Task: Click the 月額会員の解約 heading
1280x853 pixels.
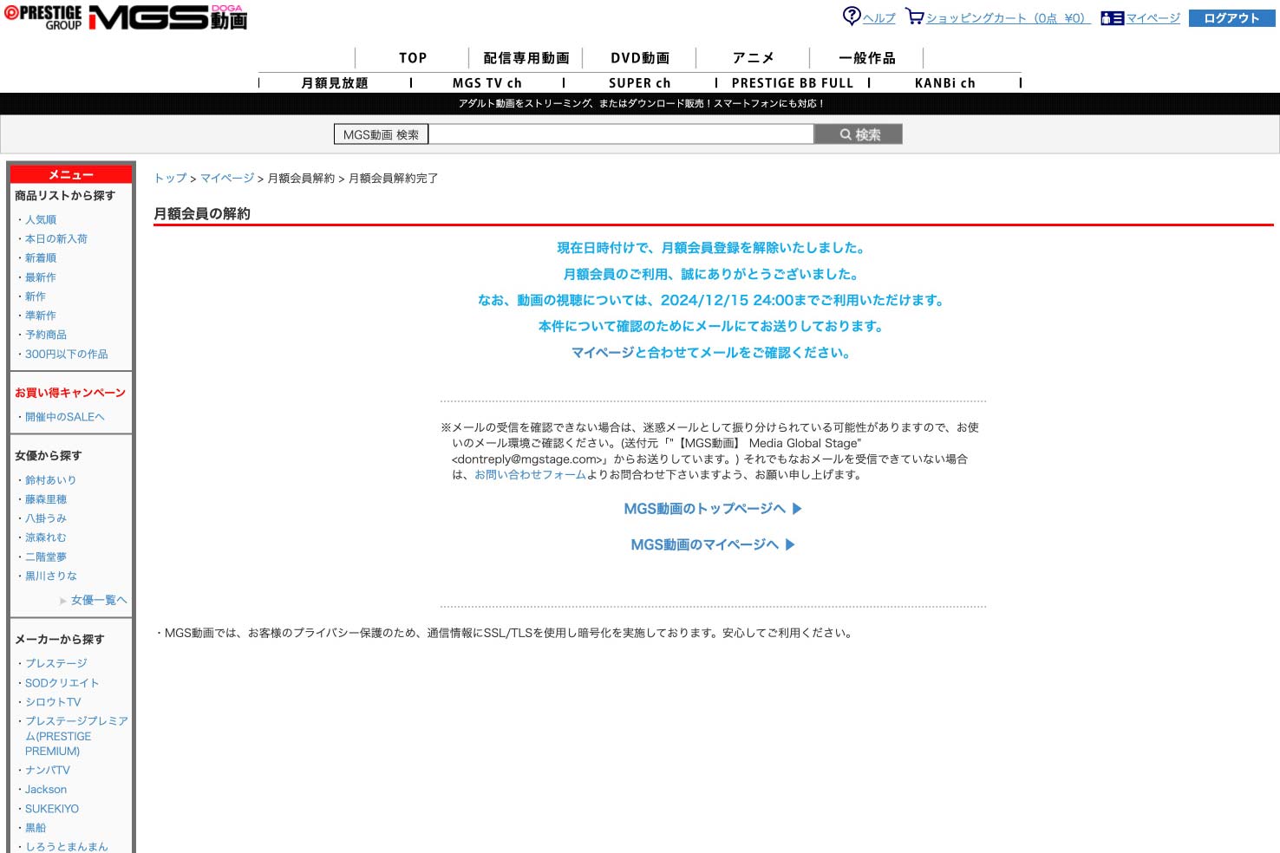Action: 202,213
